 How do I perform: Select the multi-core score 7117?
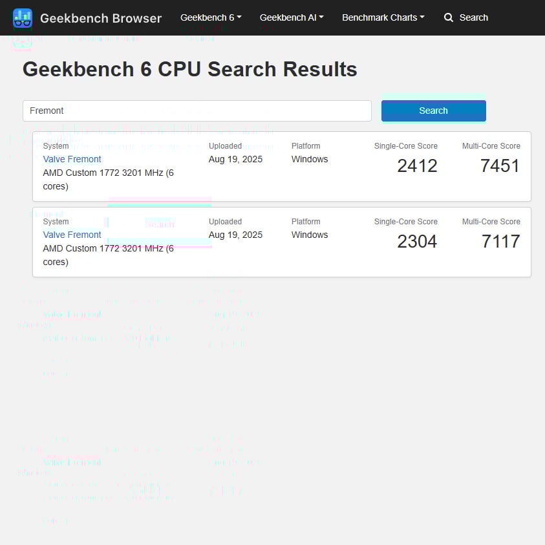click(x=500, y=241)
